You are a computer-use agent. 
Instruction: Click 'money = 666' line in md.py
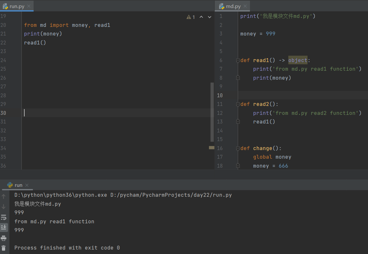tap(270, 166)
